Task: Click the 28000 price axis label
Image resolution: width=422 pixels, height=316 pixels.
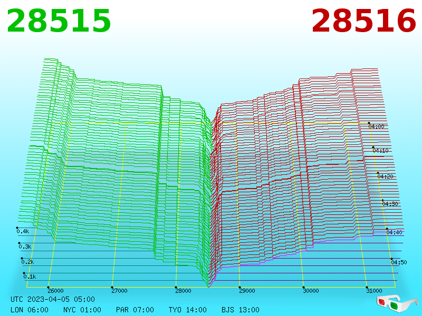Action: click(183, 291)
